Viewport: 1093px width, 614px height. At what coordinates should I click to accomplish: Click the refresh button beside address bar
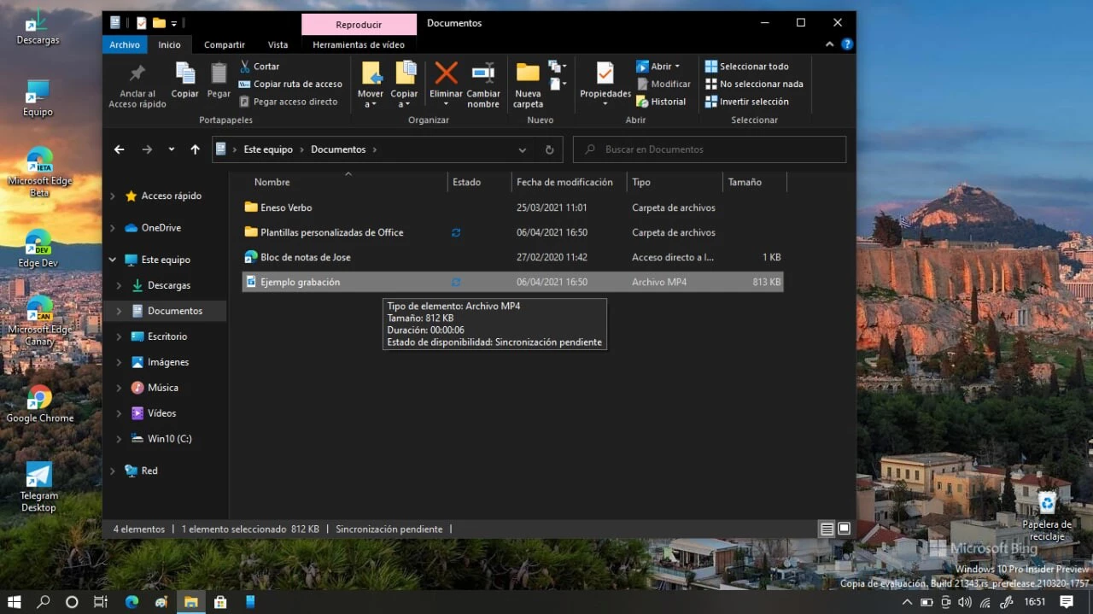coord(549,149)
